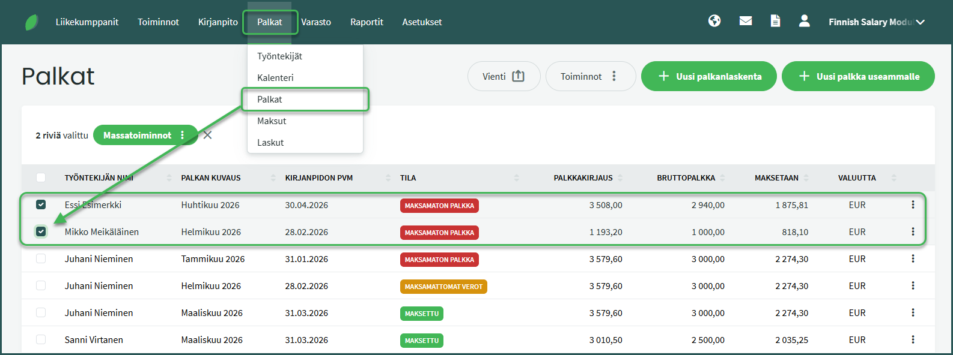This screenshot has width=953, height=355.
Task: Clear selection with the X icon
Action: [208, 135]
